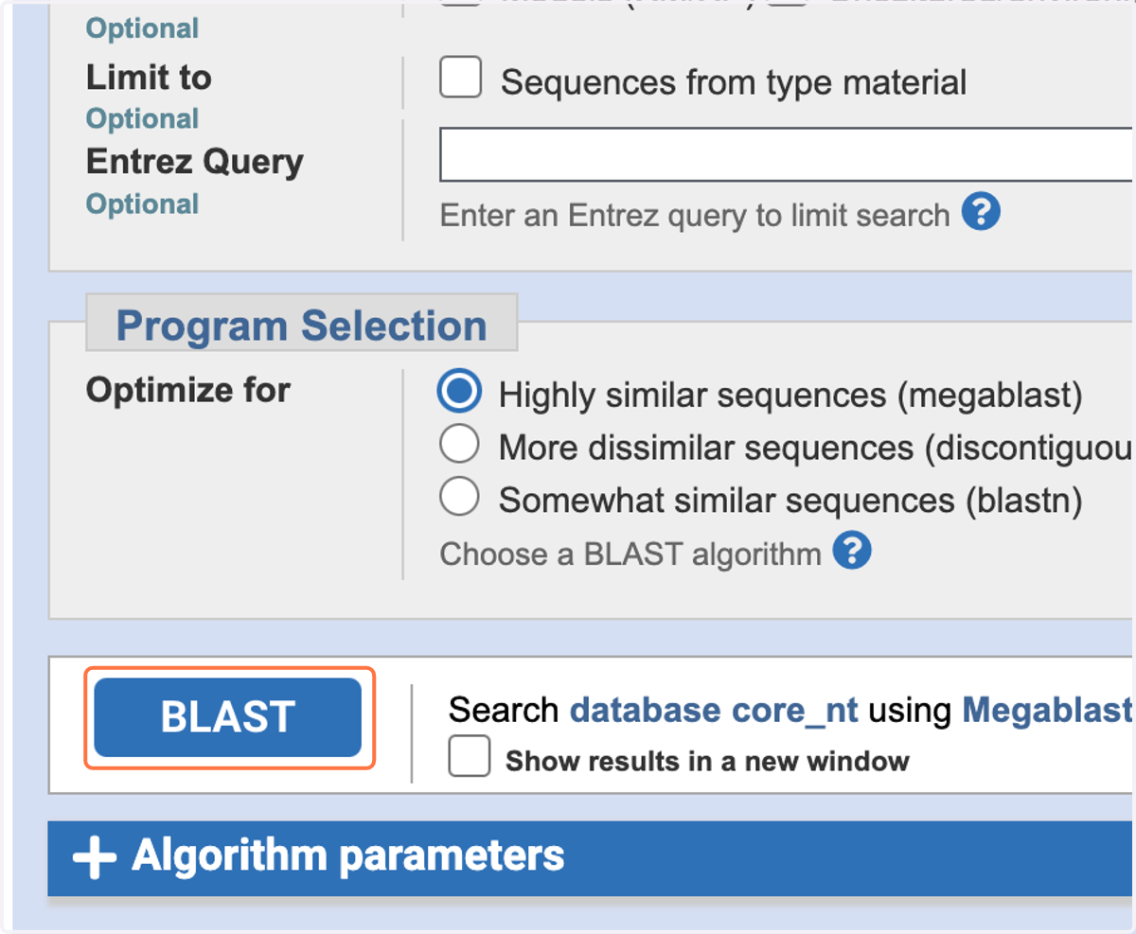Click the Highly similar sequences (megablast) label

pyautogui.click(x=790, y=395)
